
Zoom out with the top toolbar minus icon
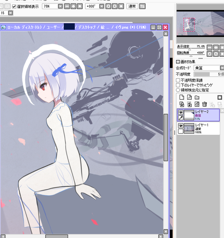pyautogui.click(x=67, y=6)
